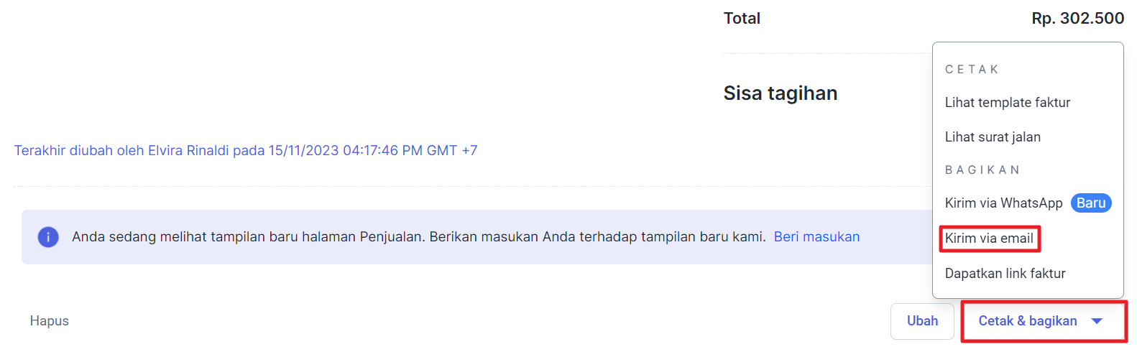Viewport: 1137px width, 352px height.
Task: Click the 'Sisa tagihan' heading
Action: [x=781, y=93]
